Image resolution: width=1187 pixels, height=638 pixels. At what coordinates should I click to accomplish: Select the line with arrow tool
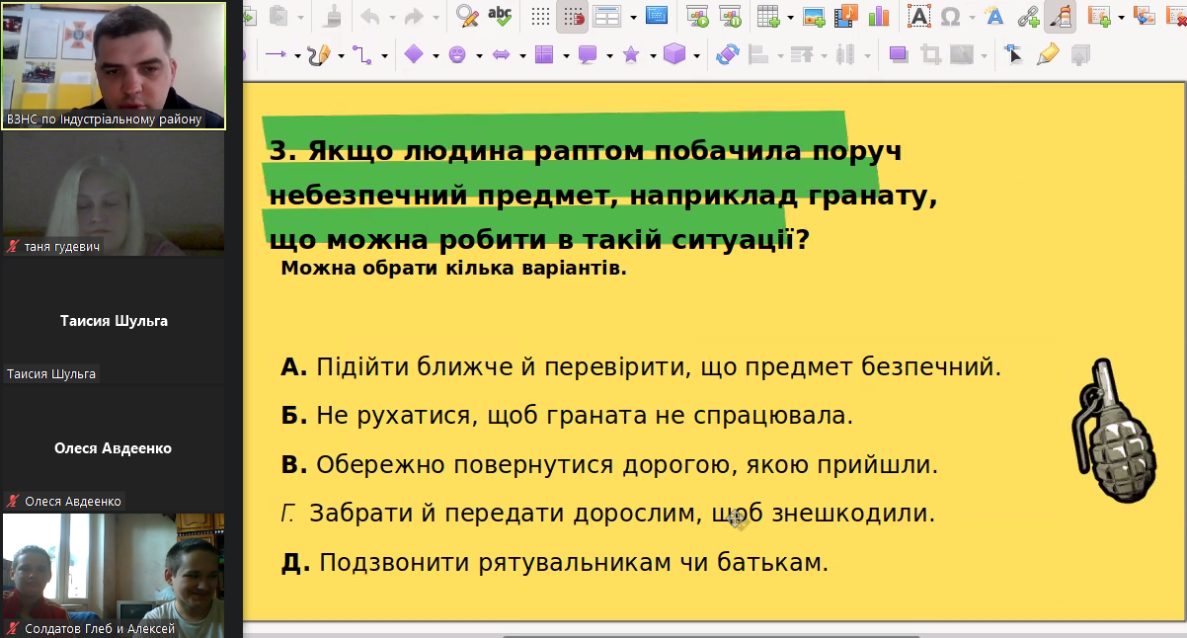point(276,54)
